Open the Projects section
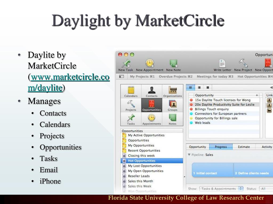Screen dimensions: 273x204 [131, 105]
